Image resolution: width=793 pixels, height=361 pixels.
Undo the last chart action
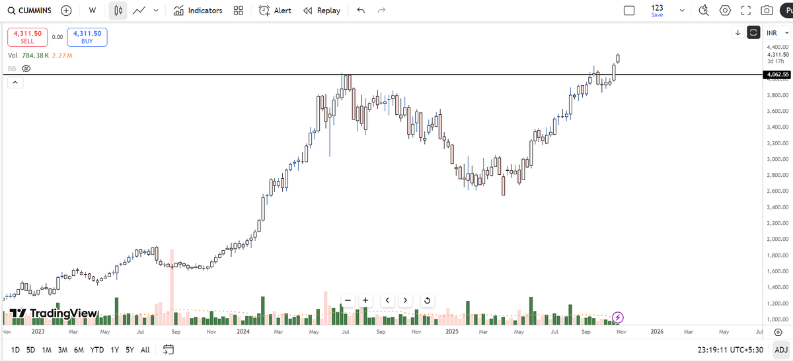click(x=360, y=11)
